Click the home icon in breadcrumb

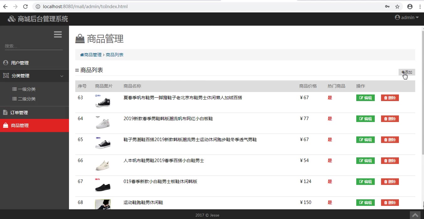coord(82,55)
